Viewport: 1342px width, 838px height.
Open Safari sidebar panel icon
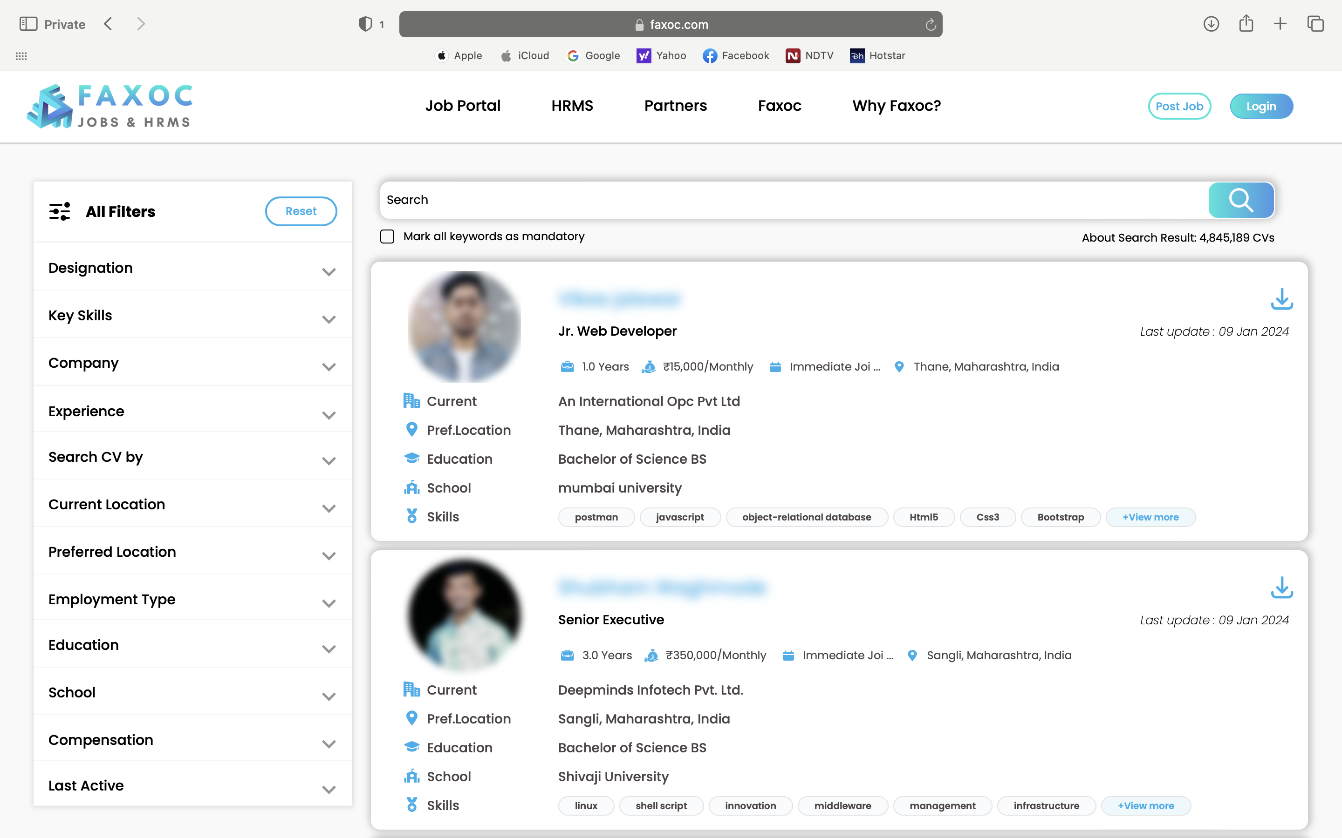[28, 24]
